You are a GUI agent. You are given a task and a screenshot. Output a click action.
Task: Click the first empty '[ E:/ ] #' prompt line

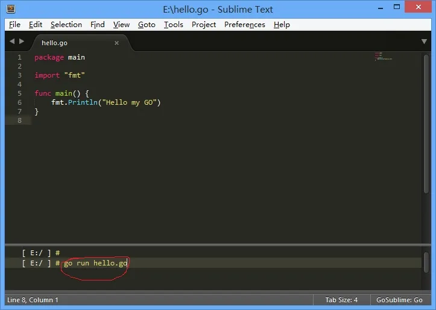[x=41, y=253]
